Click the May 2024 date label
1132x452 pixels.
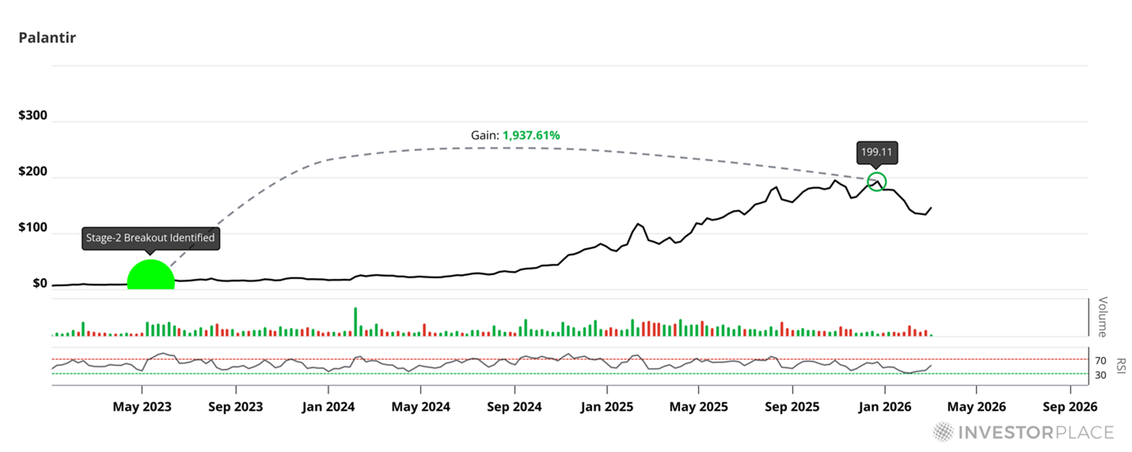(x=421, y=407)
